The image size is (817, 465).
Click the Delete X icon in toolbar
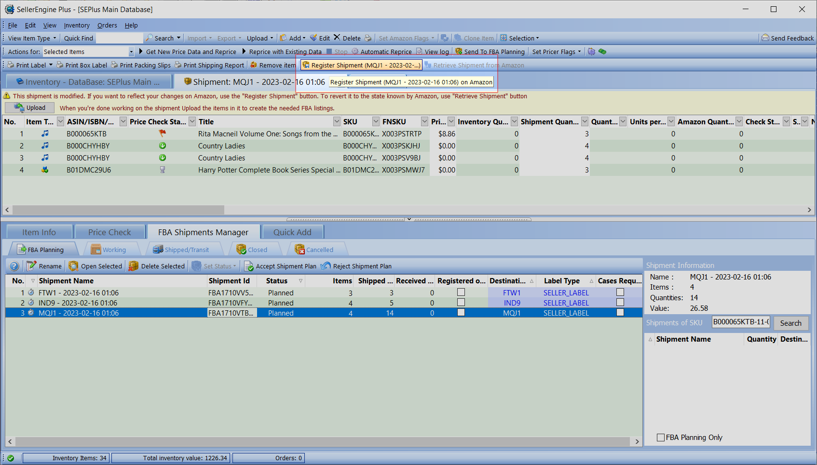point(337,38)
